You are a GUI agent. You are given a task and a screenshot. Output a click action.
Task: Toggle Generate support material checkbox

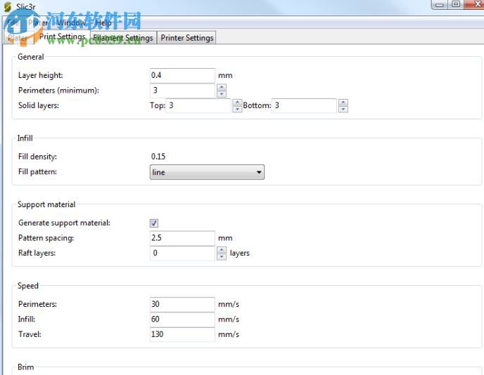(x=154, y=223)
